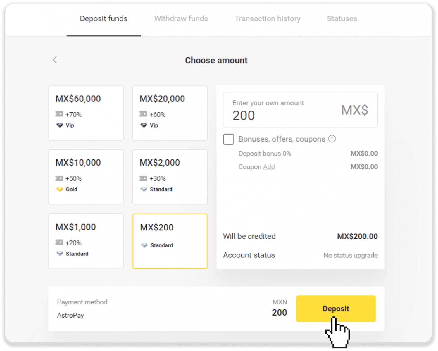The height and width of the screenshot is (351, 438).
Task: Enable the Bonuses, offers, coupons checkbox
Action: point(228,140)
